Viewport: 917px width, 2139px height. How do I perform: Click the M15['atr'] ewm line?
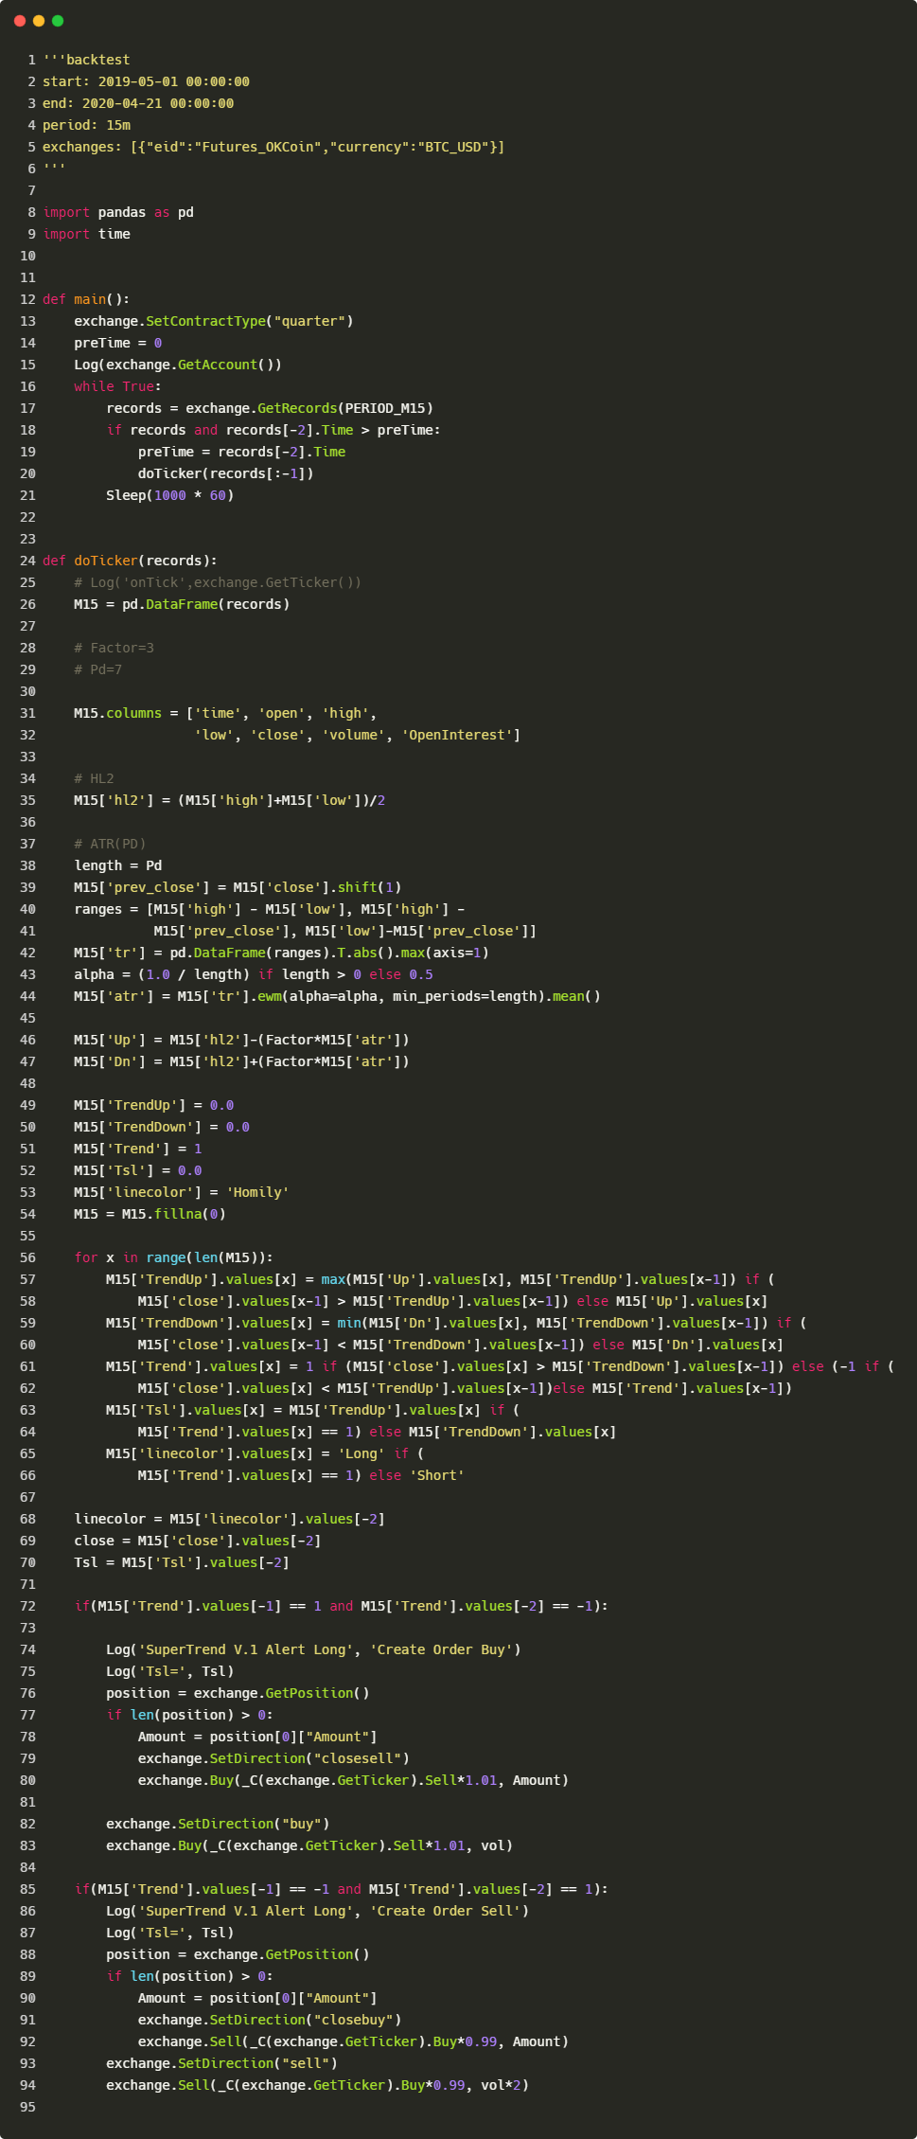(x=338, y=996)
